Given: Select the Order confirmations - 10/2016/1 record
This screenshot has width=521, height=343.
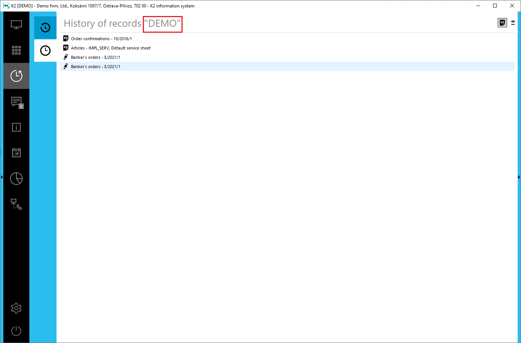Looking at the screenshot, I should coord(287,39).
